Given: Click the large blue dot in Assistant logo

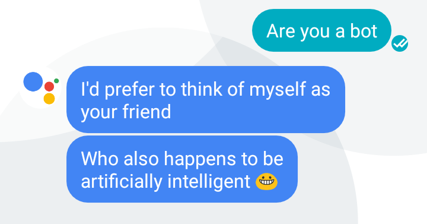Looking at the screenshot, I should point(33,81).
